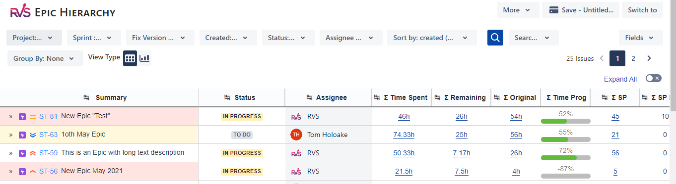The width and height of the screenshot is (676, 184).
Task: Click the RVS Epic Hierarchy logo
Action: tap(20, 12)
